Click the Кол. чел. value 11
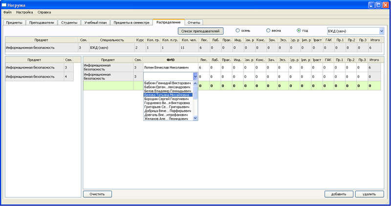 (x=189, y=47)
